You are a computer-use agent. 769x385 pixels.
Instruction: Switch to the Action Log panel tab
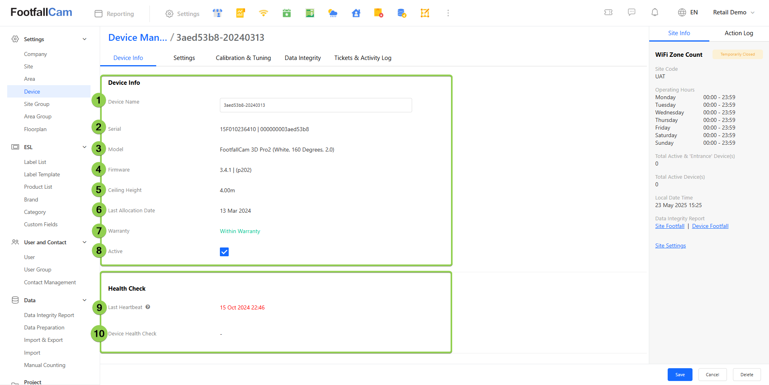[x=739, y=33]
